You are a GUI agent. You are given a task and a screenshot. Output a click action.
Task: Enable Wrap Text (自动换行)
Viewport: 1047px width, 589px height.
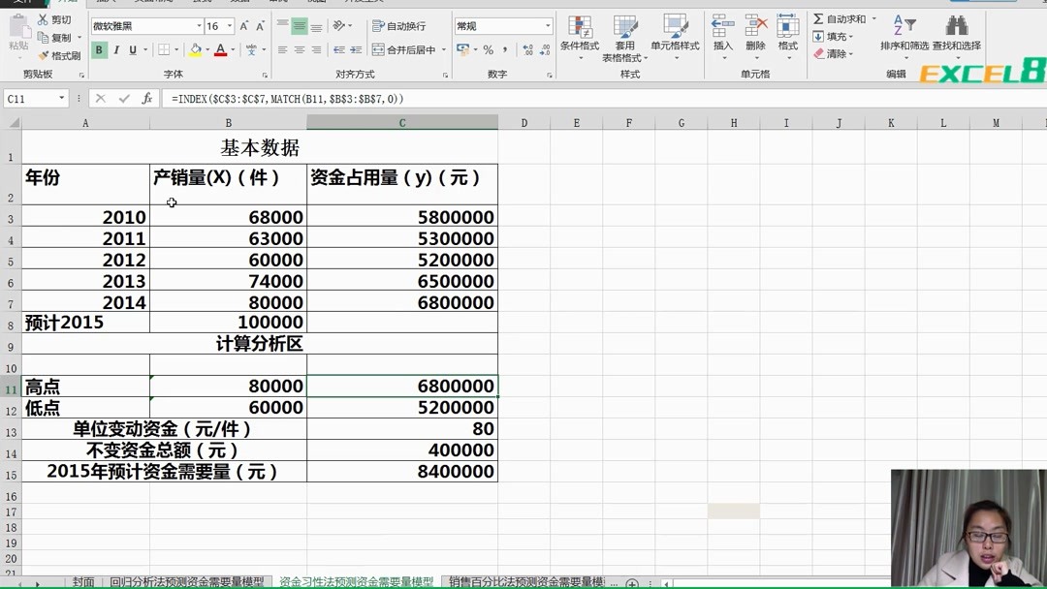click(402, 26)
